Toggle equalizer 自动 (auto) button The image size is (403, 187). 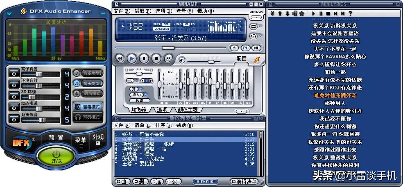tap(136, 95)
